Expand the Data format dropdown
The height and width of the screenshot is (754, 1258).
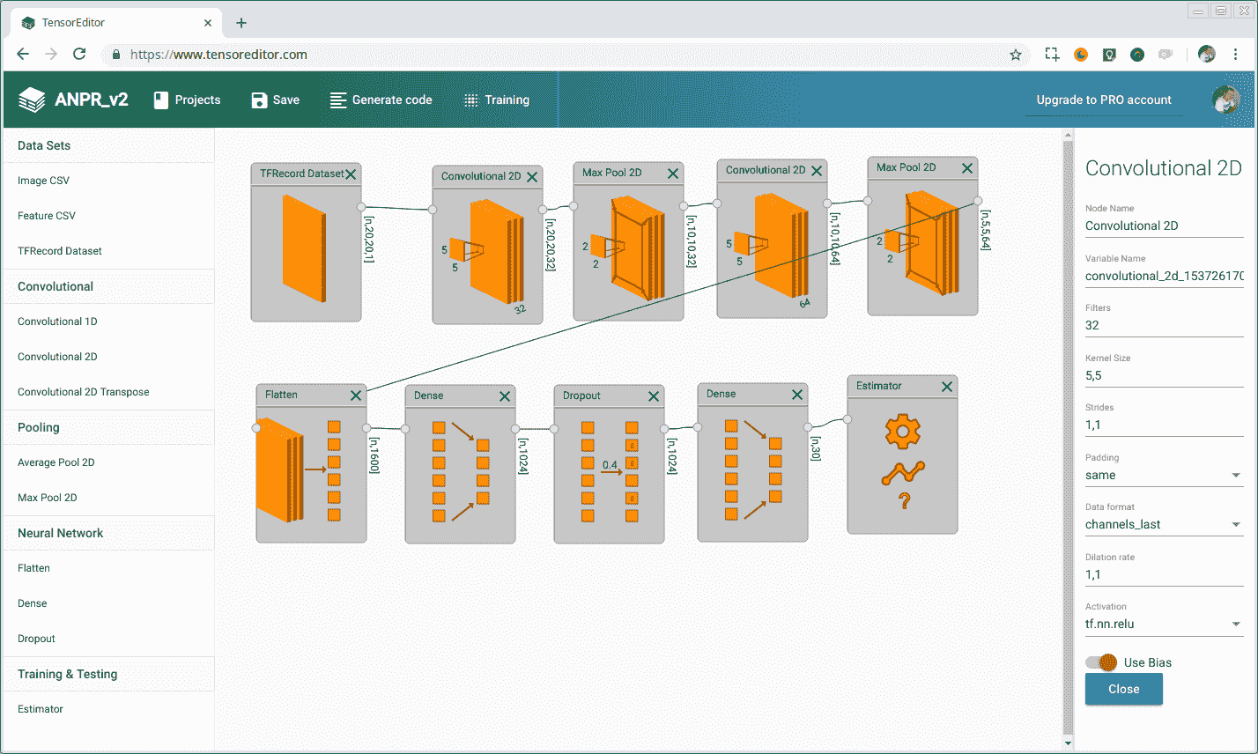pos(1163,524)
